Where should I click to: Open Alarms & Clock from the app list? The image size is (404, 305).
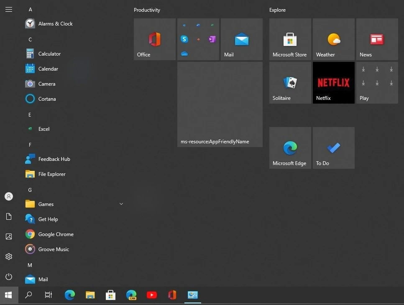click(x=55, y=24)
